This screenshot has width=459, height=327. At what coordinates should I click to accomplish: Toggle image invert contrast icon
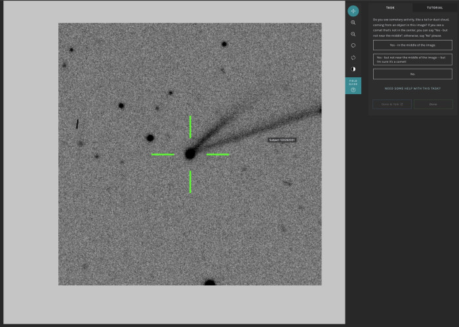click(x=353, y=69)
